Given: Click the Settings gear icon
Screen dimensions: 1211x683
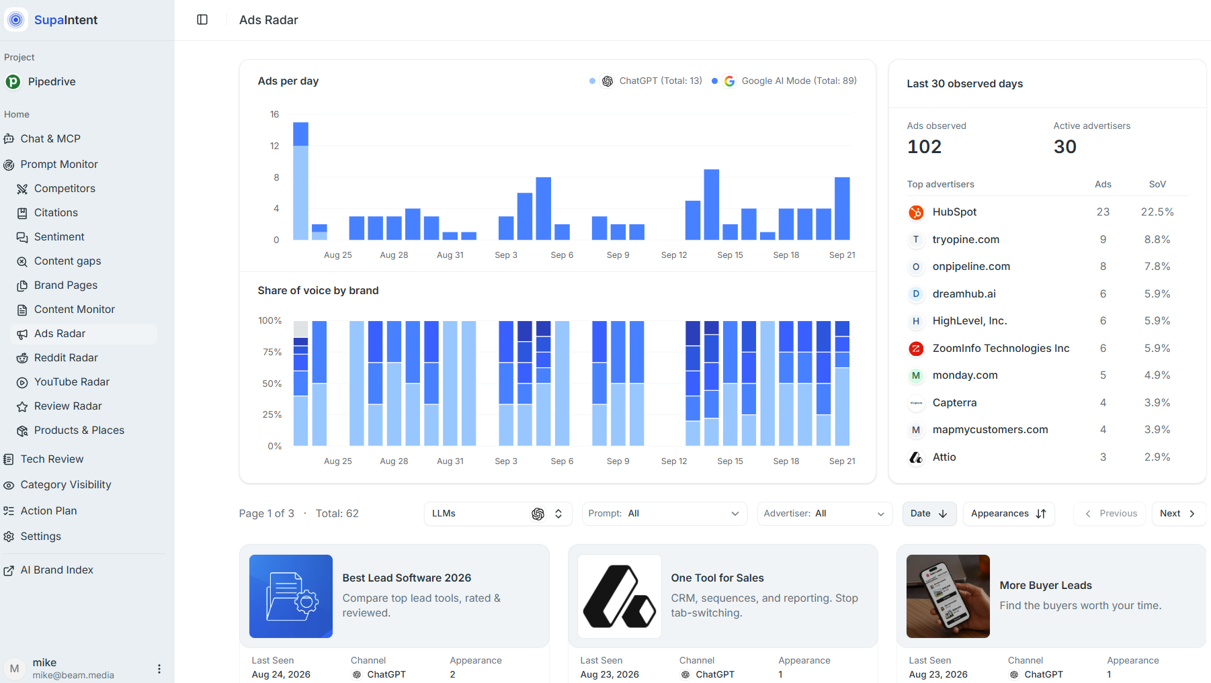Looking at the screenshot, I should [x=9, y=537].
